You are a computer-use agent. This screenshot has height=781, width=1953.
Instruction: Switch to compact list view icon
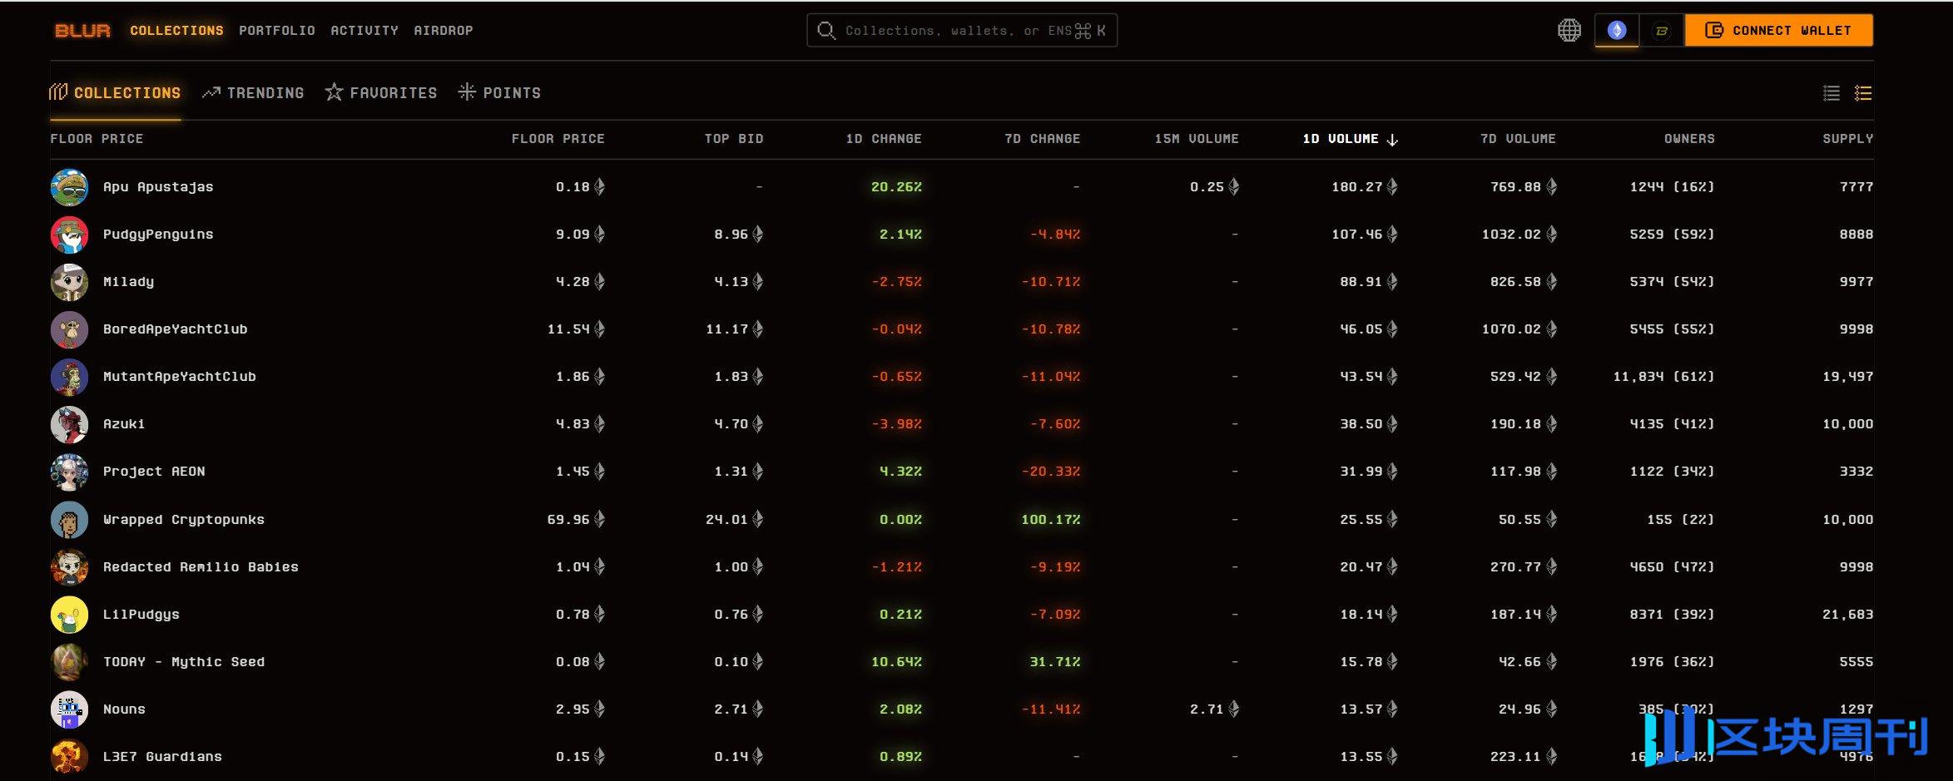[x=1832, y=93]
